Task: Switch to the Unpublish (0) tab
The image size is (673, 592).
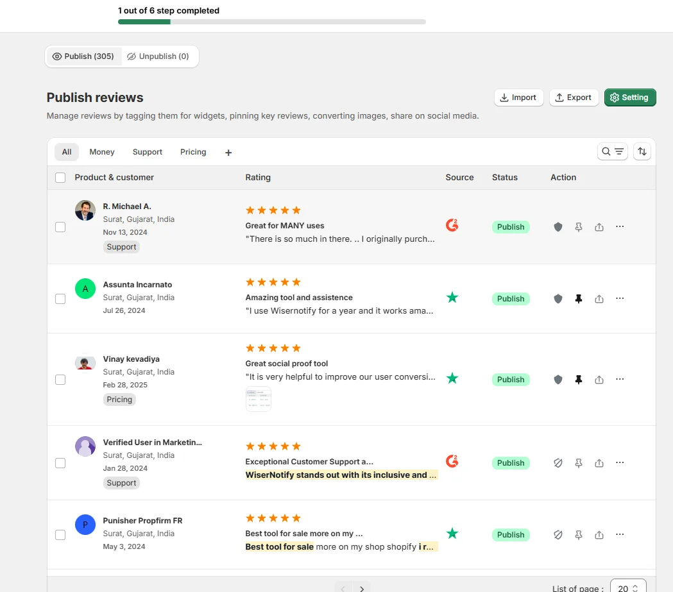Action: click(x=160, y=56)
